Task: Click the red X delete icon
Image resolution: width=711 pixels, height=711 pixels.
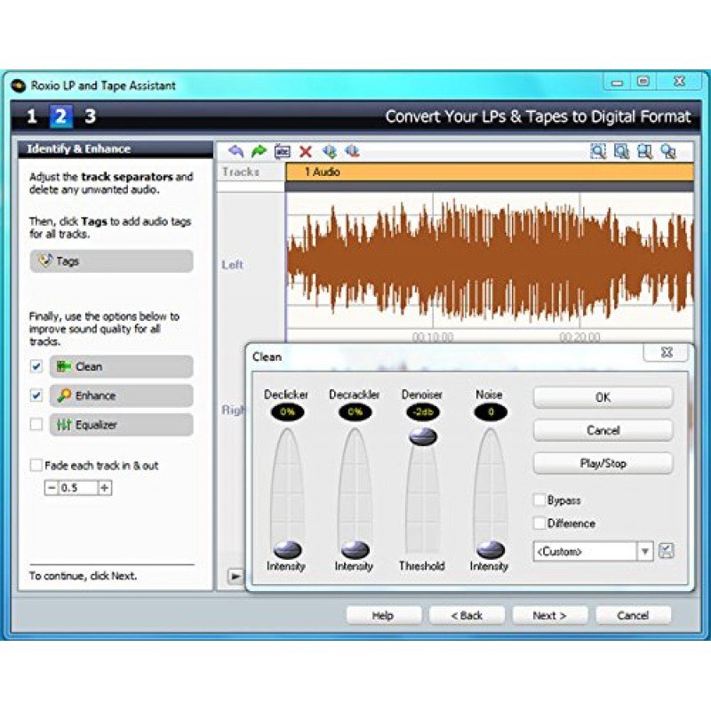Action: coord(306,151)
